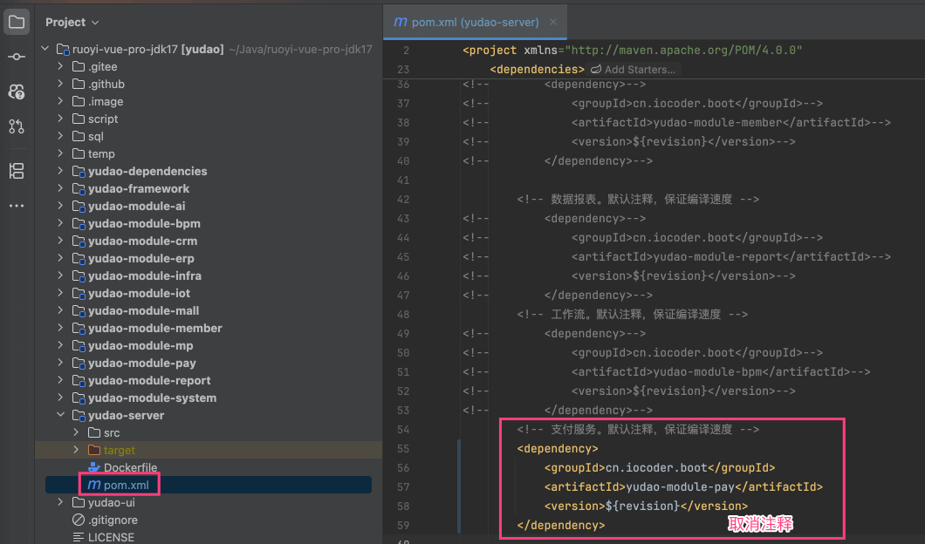The height and width of the screenshot is (544, 925).
Task: Select the LICENSE file
Action: (x=110, y=537)
